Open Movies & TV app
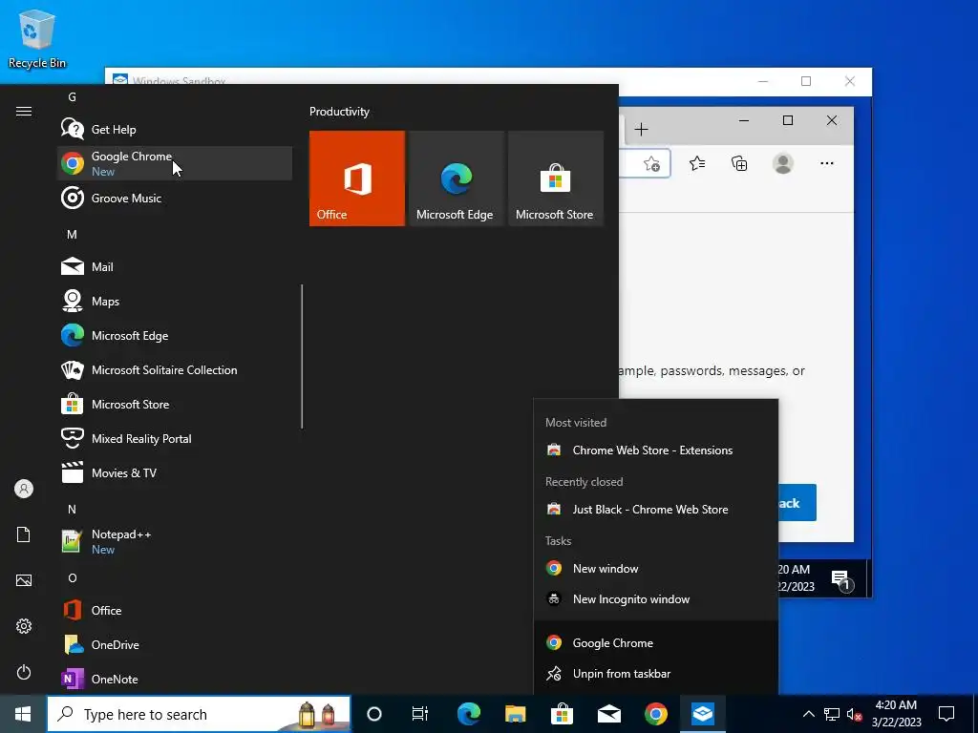Screen dimensions: 978x733 (175, 472)
